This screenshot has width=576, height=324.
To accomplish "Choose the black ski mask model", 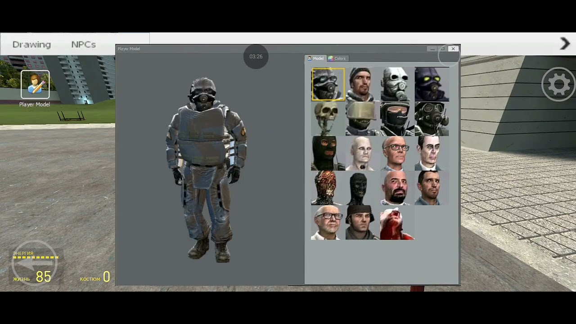I will point(328,153).
